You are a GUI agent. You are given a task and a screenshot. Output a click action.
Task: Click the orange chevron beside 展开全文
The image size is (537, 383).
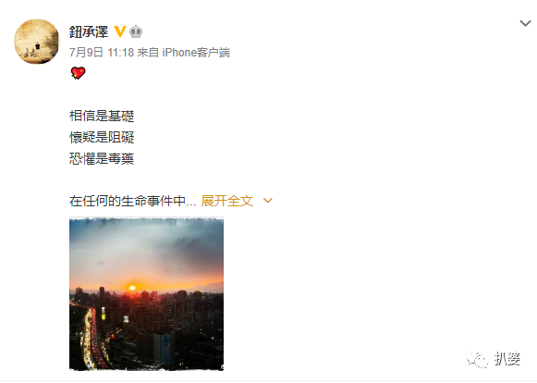(x=267, y=201)
